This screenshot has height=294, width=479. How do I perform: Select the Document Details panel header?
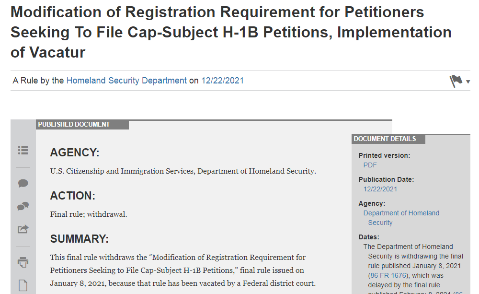click(385, 139)
